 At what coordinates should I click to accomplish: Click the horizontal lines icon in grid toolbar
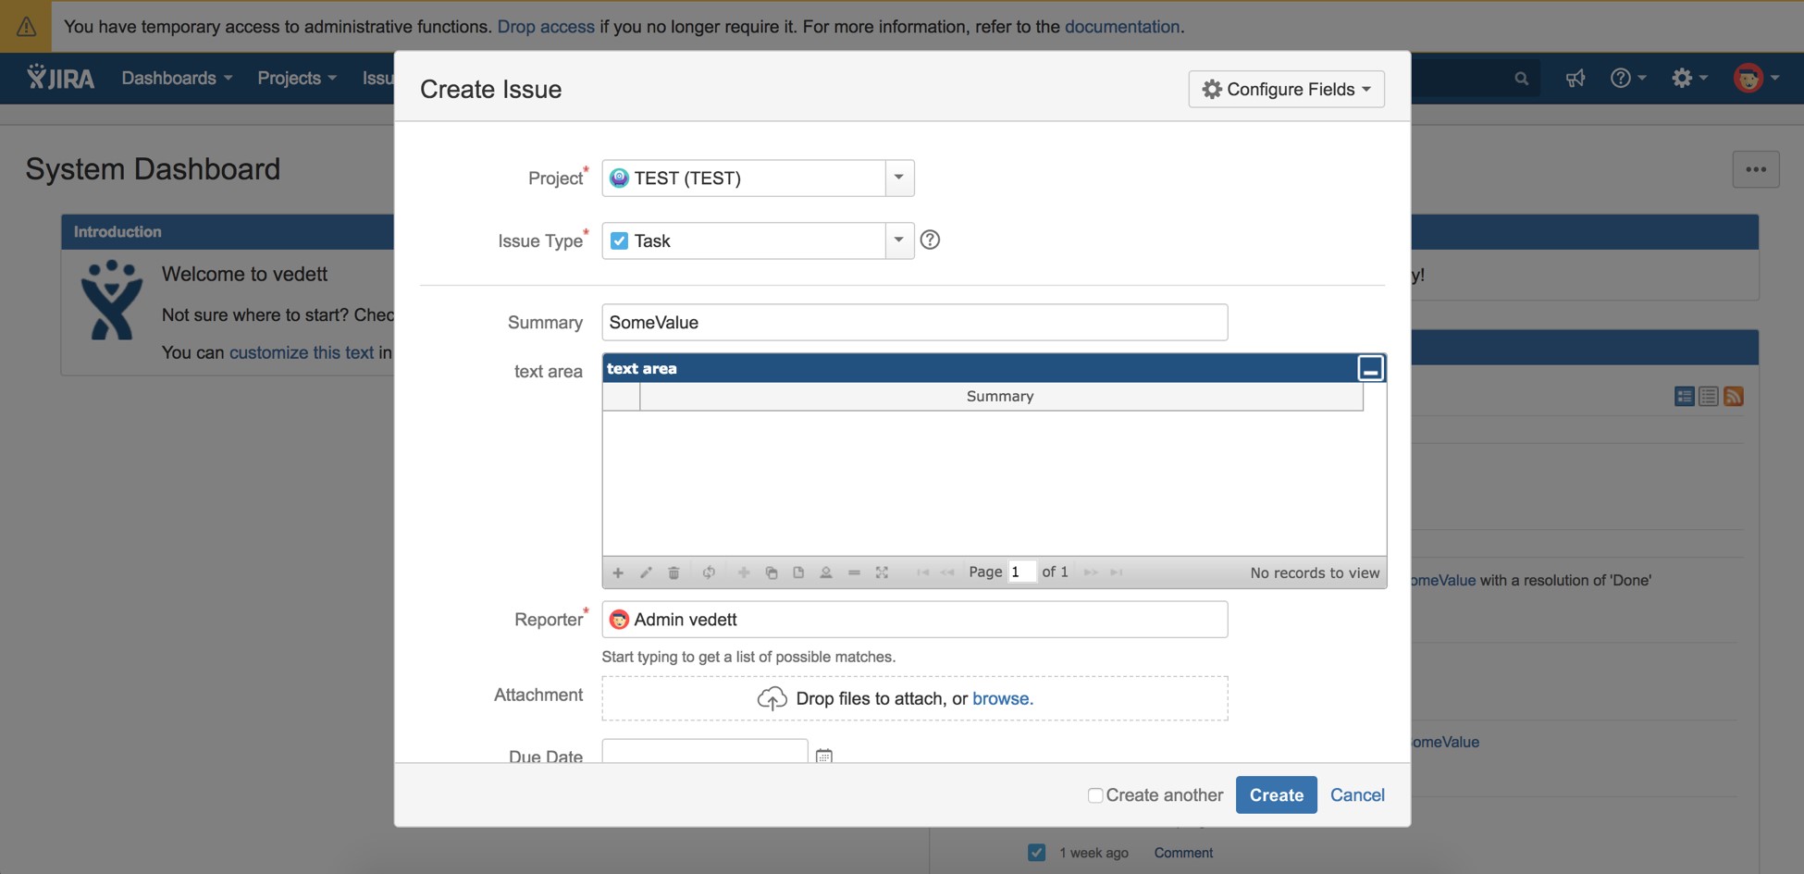tap(854, 572)
